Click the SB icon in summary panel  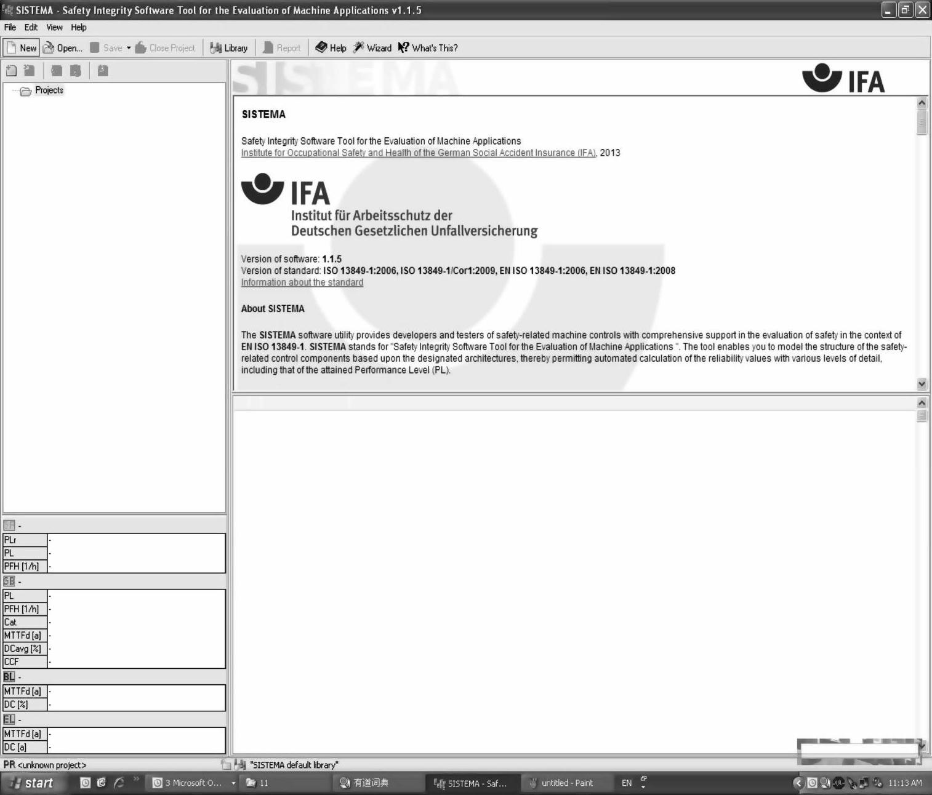coord(9,581)
